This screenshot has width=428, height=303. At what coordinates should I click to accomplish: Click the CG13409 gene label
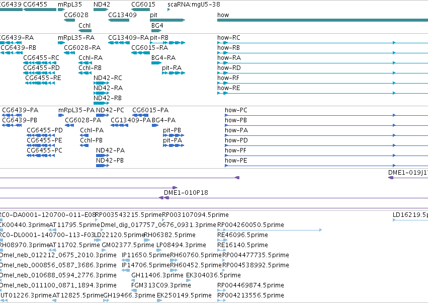122,15
